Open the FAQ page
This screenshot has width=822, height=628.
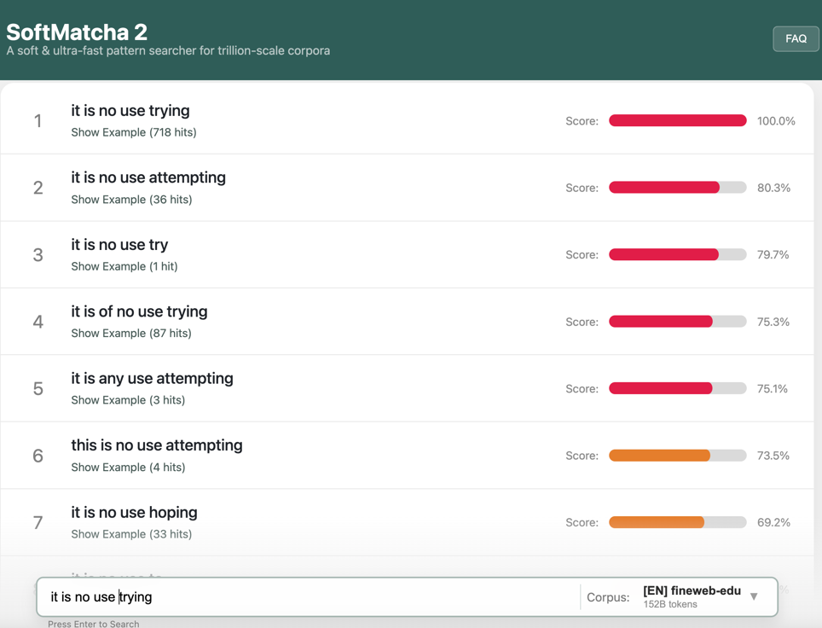(796, 39)
